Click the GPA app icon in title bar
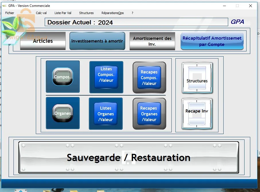 click(x=4, y=6)
